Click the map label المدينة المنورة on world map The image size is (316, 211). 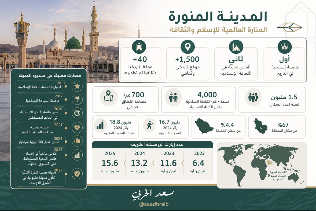(x=278, y=172)
